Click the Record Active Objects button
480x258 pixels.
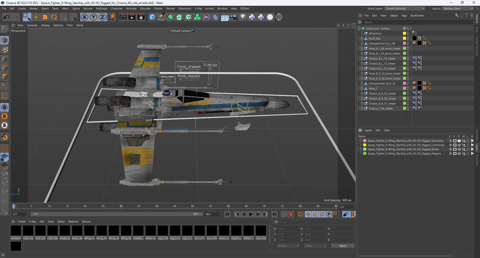284,214
